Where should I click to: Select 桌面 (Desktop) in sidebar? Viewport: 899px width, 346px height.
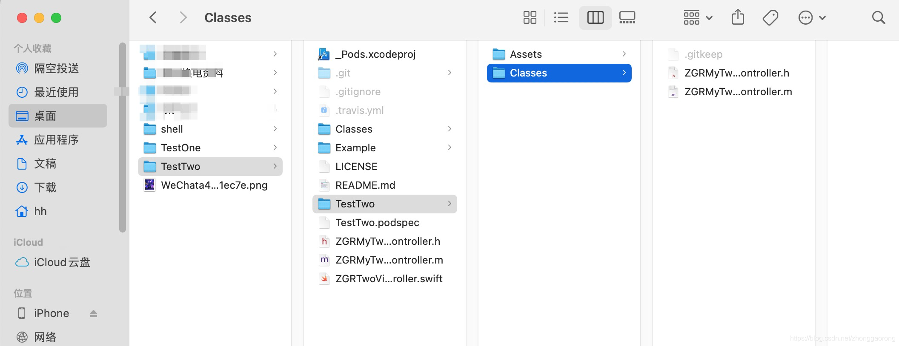point(58,116)
